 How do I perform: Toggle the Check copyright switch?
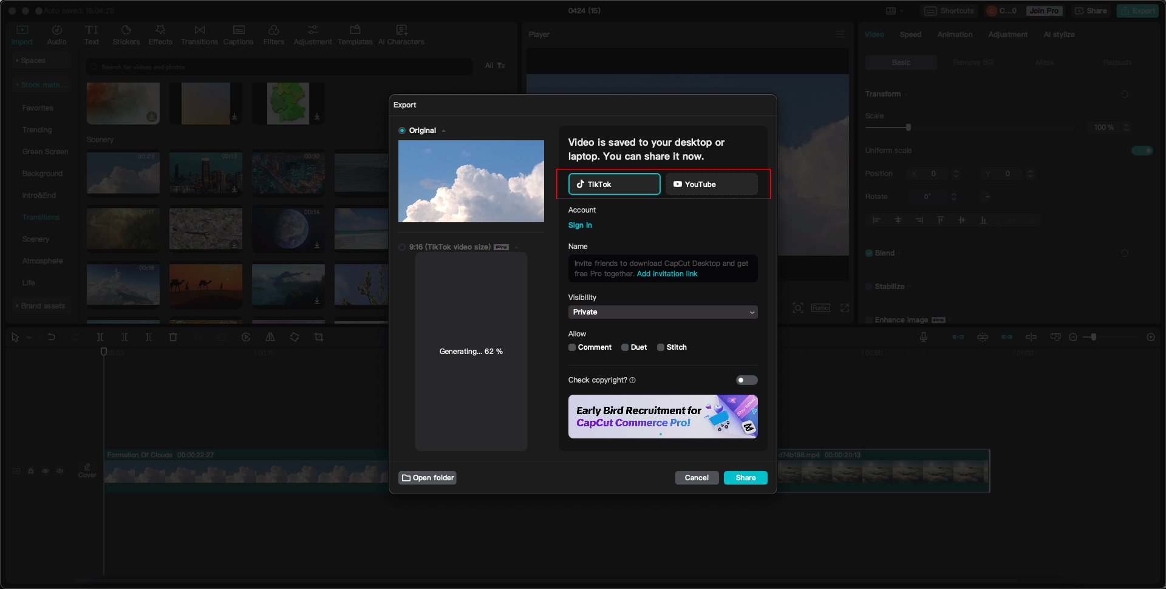pos(747,380)
